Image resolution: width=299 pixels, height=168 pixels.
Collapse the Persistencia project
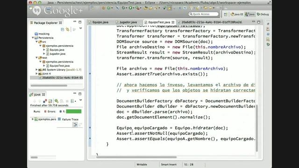(33, 38)
